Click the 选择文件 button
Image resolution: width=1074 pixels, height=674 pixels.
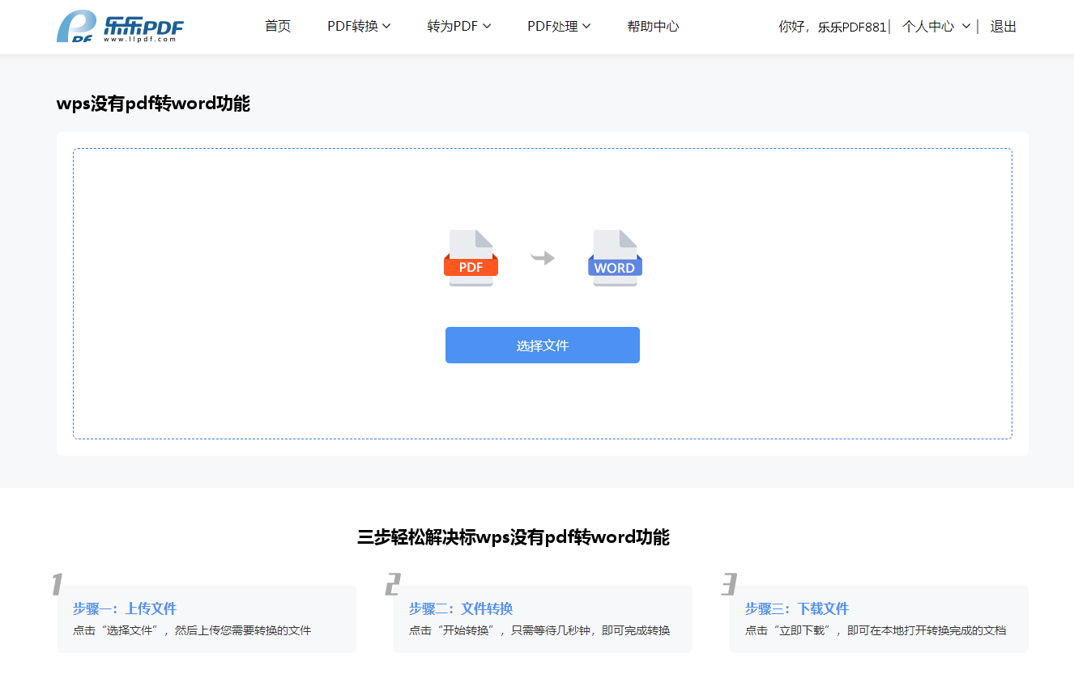tap(543, 345)
